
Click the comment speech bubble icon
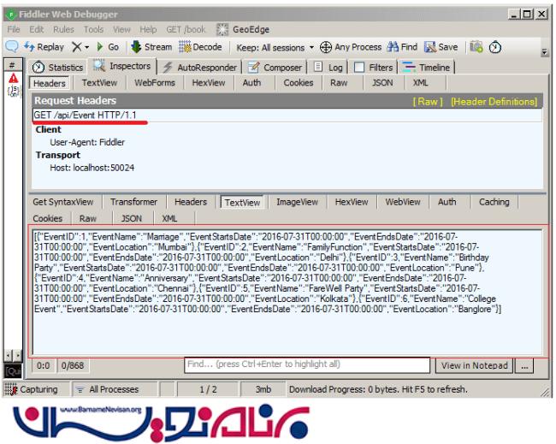(x=13, y=47)
